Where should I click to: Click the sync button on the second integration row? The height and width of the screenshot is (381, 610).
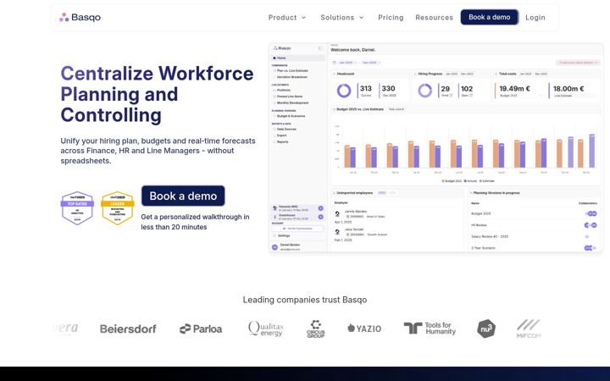[320, 217]
